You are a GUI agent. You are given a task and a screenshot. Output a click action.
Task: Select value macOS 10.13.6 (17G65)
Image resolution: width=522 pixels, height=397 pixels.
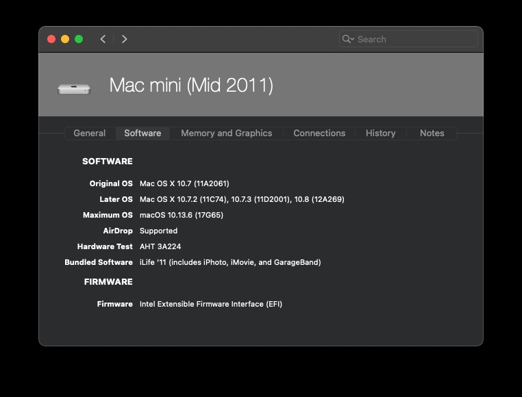pyautogui.click(x=182, y=215)
